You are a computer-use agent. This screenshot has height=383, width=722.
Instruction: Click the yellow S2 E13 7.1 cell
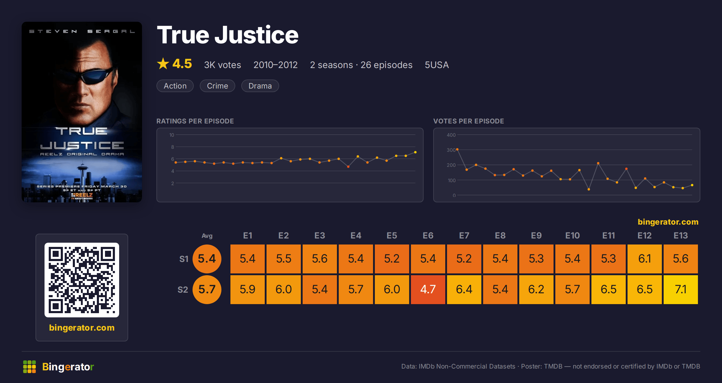click(x=681, y=289)
